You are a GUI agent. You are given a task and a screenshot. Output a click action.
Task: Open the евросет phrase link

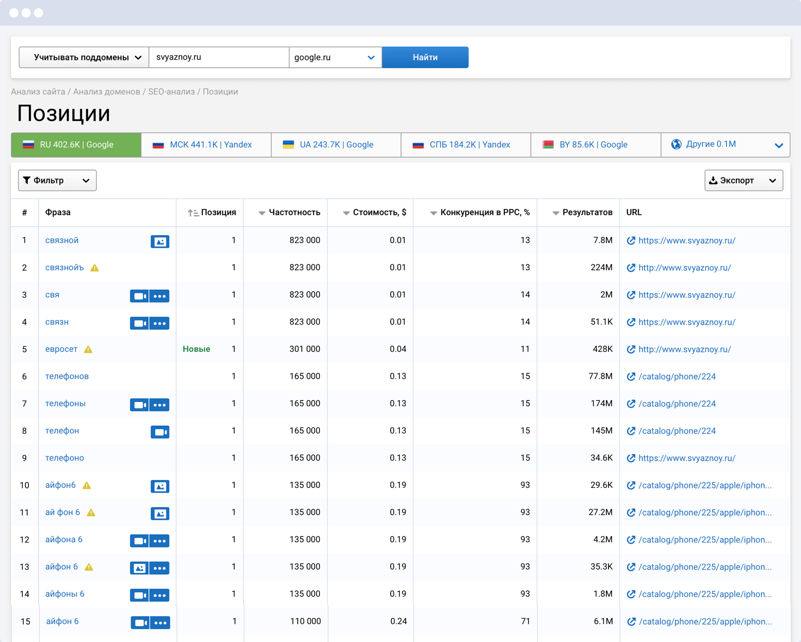point(61,349)
